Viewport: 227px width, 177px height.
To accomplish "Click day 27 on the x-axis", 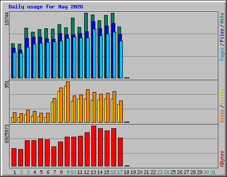I will pos(186,172).
